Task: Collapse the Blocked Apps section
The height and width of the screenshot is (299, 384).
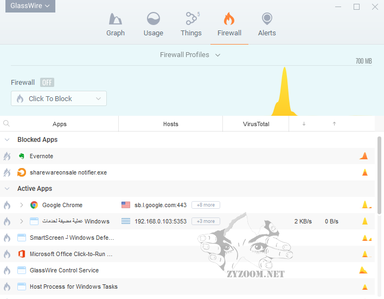Action: pyautogui.click(x=7, y=140)
